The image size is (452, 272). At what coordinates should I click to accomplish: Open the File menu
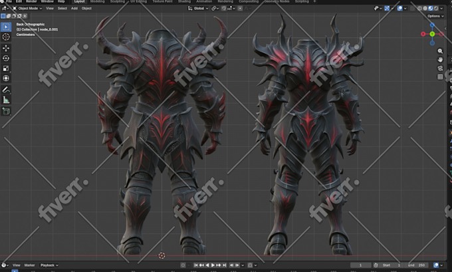pos(9,1)
